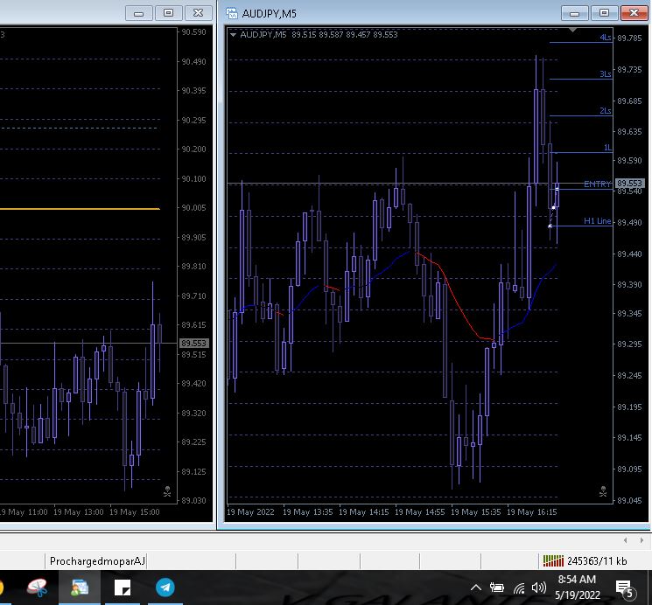Click skull icon in AUDJPY chart corner
The image size is (652, 605).
[x=603, y=491]
